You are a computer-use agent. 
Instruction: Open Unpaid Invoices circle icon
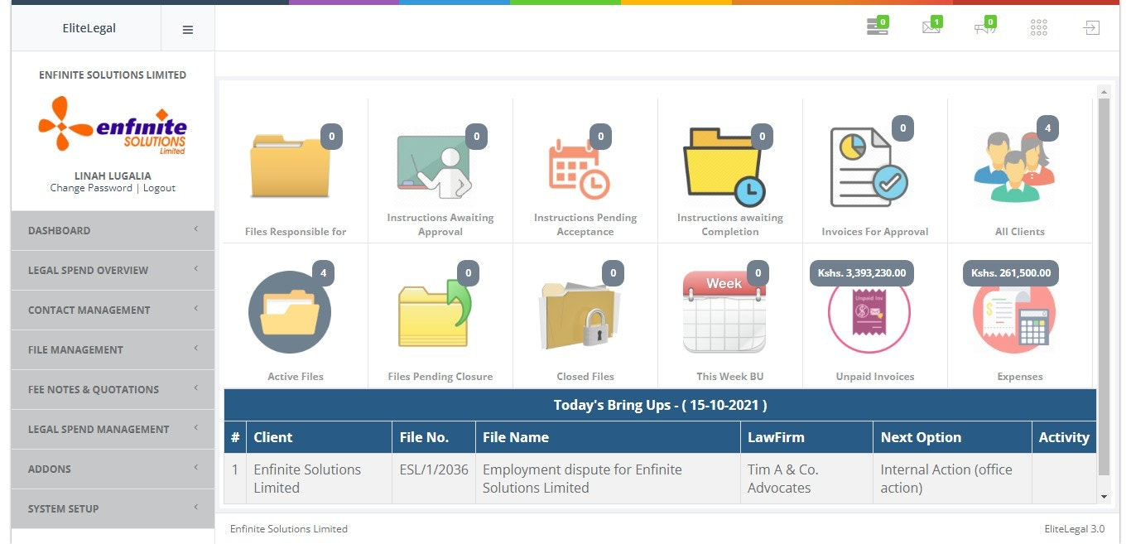pos(869,313)
